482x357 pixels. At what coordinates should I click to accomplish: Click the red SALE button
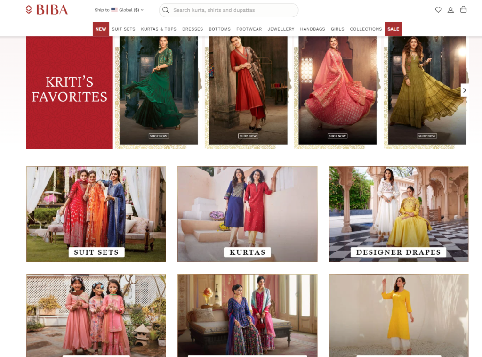tap(393, 29)
